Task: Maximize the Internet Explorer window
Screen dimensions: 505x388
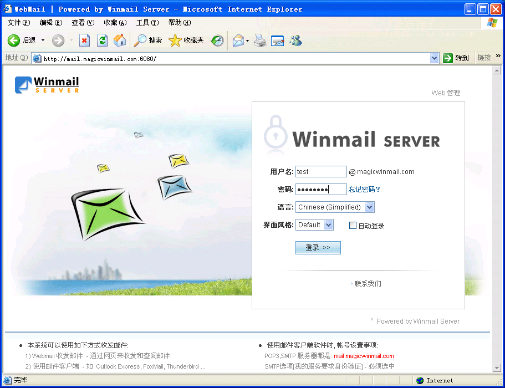Action: [x=483, y=9]
